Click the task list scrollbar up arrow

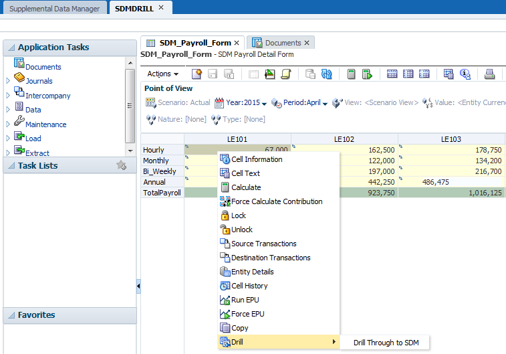[130, 63]
